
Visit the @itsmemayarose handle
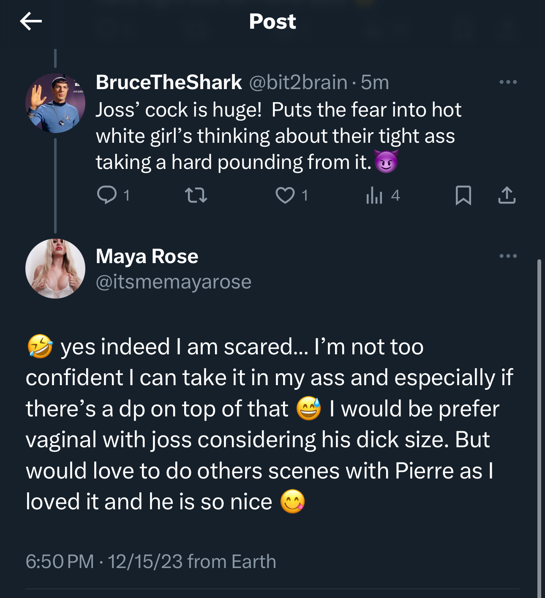[x=173, y=282]
